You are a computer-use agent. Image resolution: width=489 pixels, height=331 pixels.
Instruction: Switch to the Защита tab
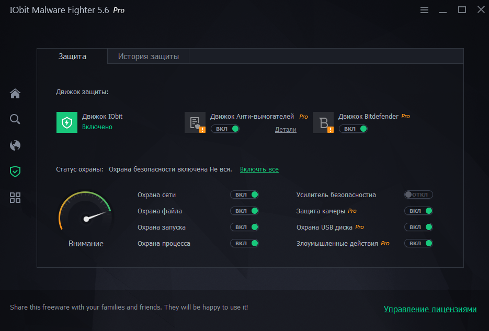coord(72,56)
